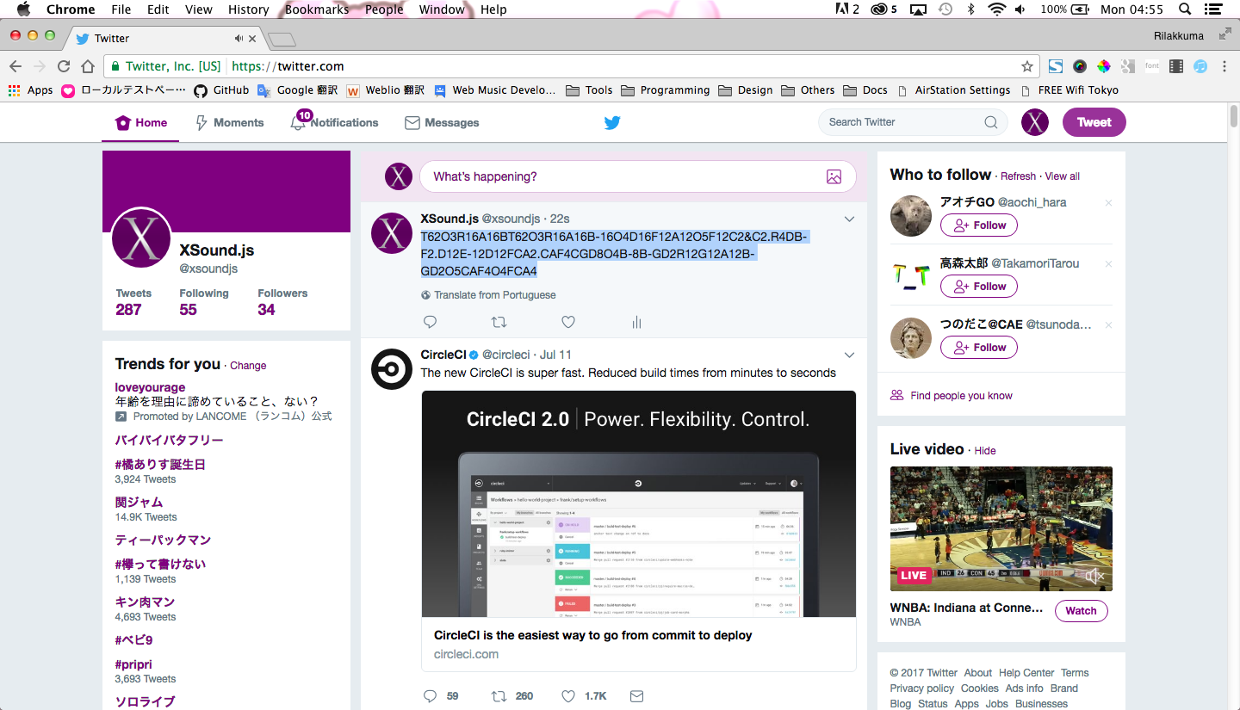Focus the Search Twitter field
Viewport: 1240px width, 710px height.
(x=913, y=122)
